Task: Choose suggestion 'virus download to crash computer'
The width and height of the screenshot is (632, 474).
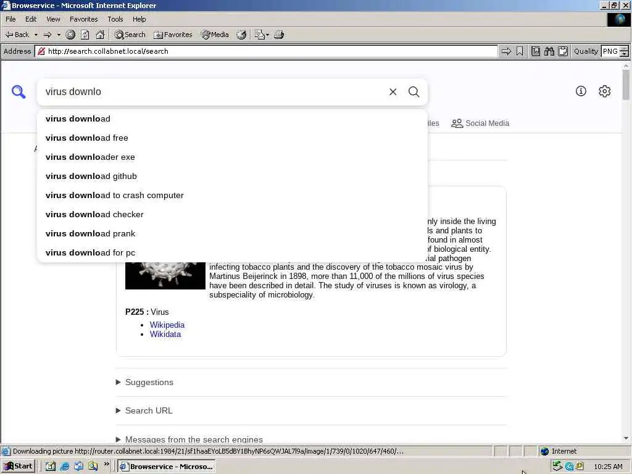Action: click(232, 196)
